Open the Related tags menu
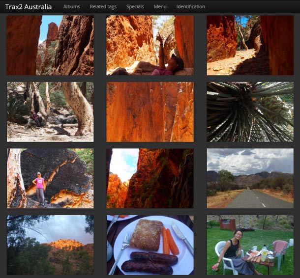 [x=103, y=7]
